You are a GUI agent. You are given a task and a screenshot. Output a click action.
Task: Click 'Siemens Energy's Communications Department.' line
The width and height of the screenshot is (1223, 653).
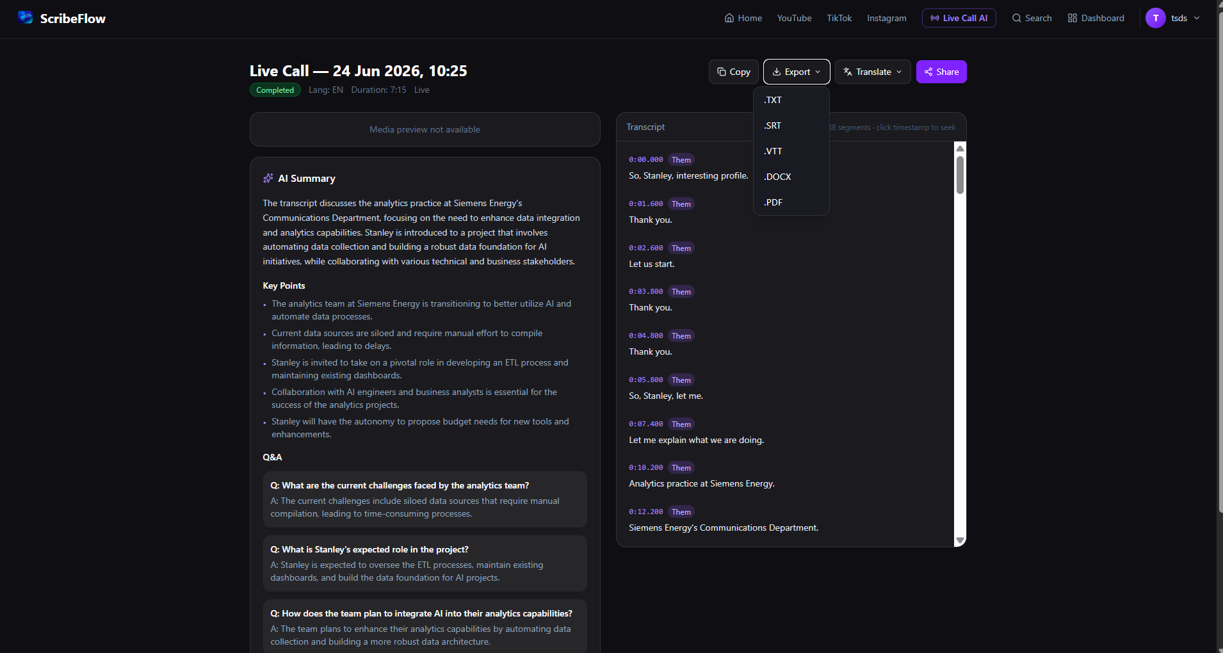tap(724, 528)
